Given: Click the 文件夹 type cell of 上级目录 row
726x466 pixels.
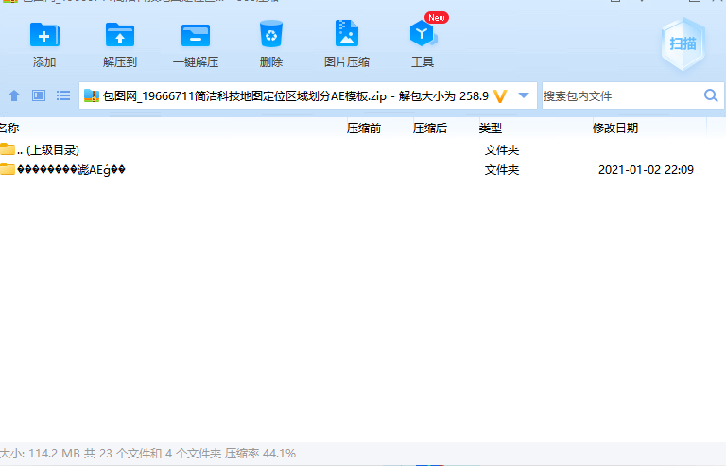Looking at the screenshot, I should point(502,150).
